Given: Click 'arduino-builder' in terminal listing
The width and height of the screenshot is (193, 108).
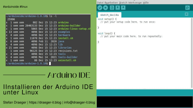Looking at the screenshot, I should click(x=69, y=26).
